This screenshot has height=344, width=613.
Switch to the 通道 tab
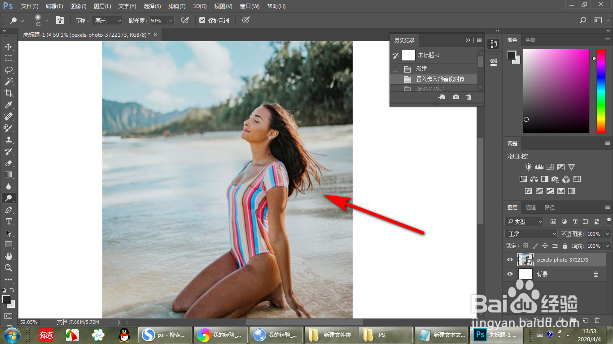click(531, 207)
